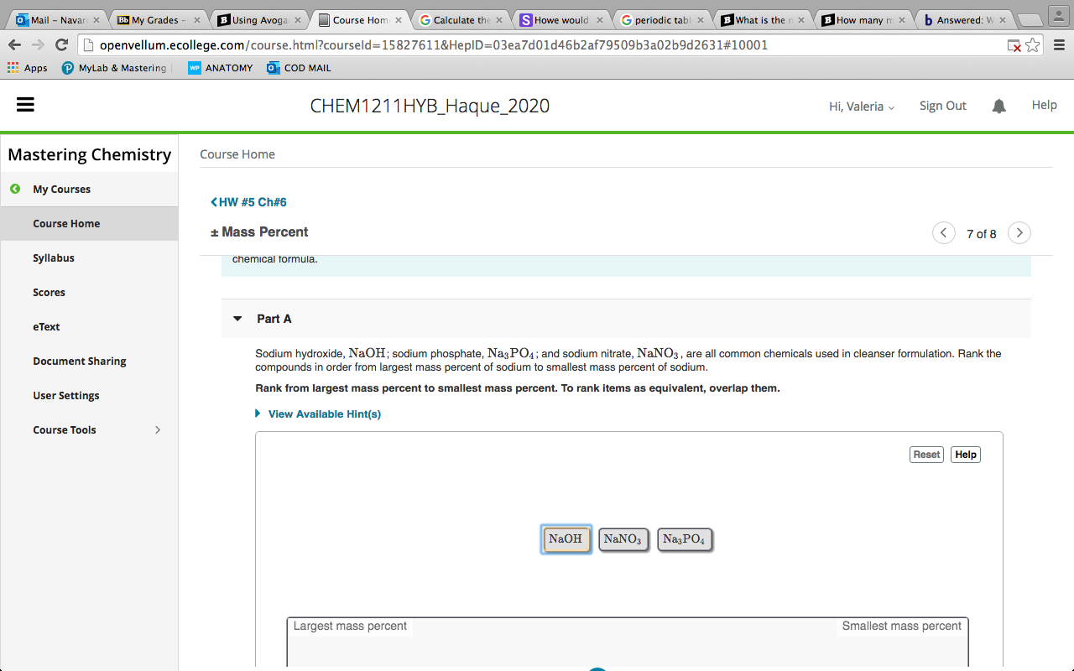Go back to HW #5 Ch#6
The width and height of the screenshot is (1074, 671).
(x=248, y=202)
